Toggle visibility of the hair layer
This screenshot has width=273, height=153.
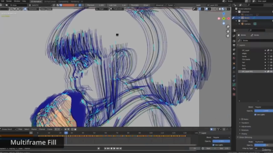click(271, 62)
